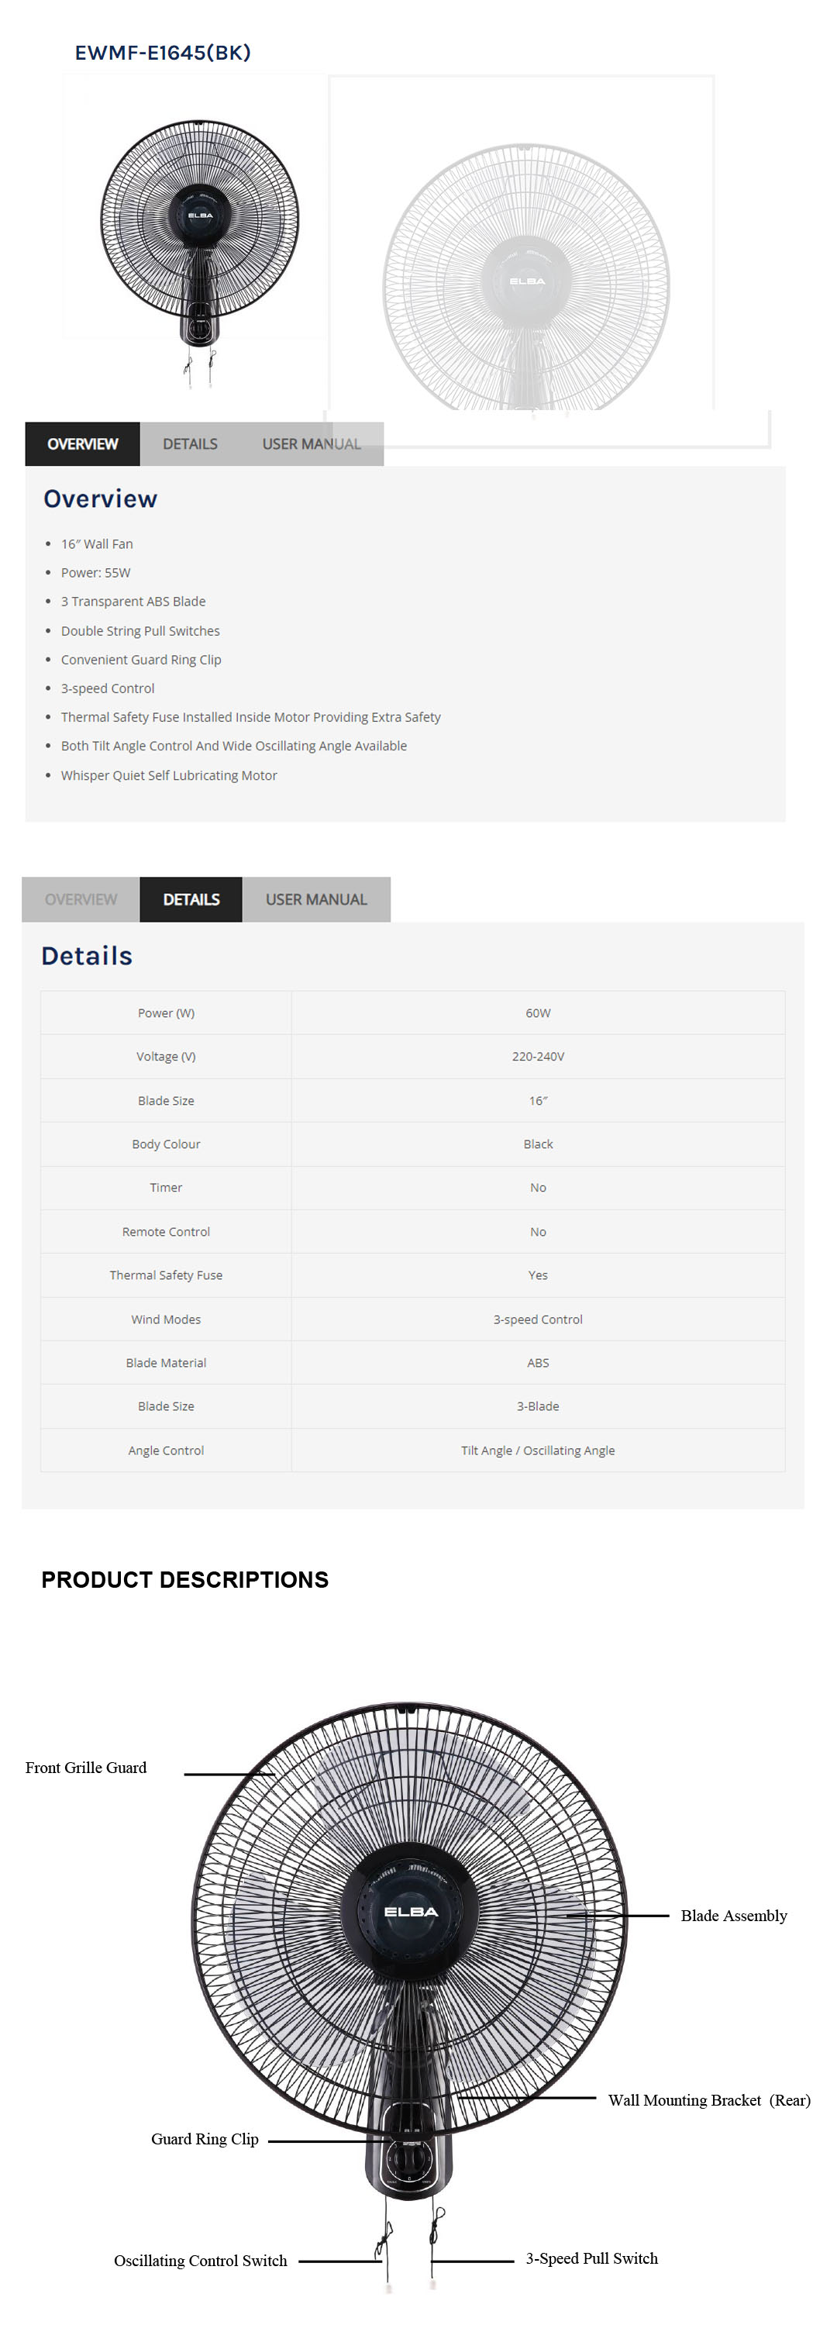Image resolution: width=837 pixels, height=2332 pixels.
Task: Open the USER MANUAL tab above the Details section
Action: [315, 899]
